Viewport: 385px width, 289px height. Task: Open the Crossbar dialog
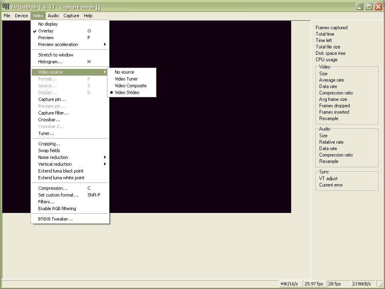click(70, 120)
